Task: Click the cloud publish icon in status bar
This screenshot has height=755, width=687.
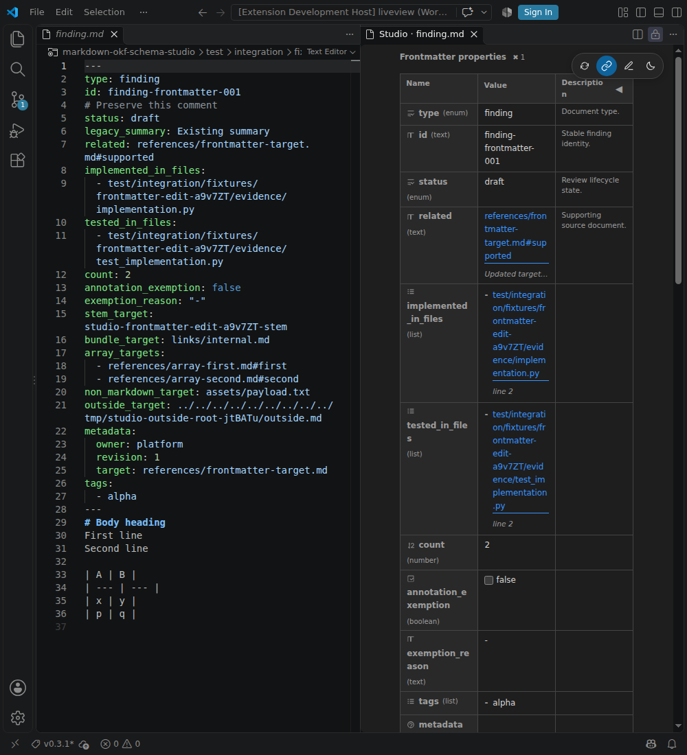Action: tap(84, 745)
